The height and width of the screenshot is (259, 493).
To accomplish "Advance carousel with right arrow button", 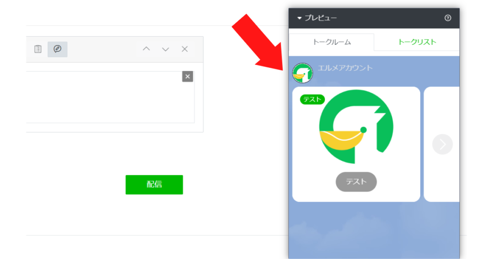I will click(442, 144).
